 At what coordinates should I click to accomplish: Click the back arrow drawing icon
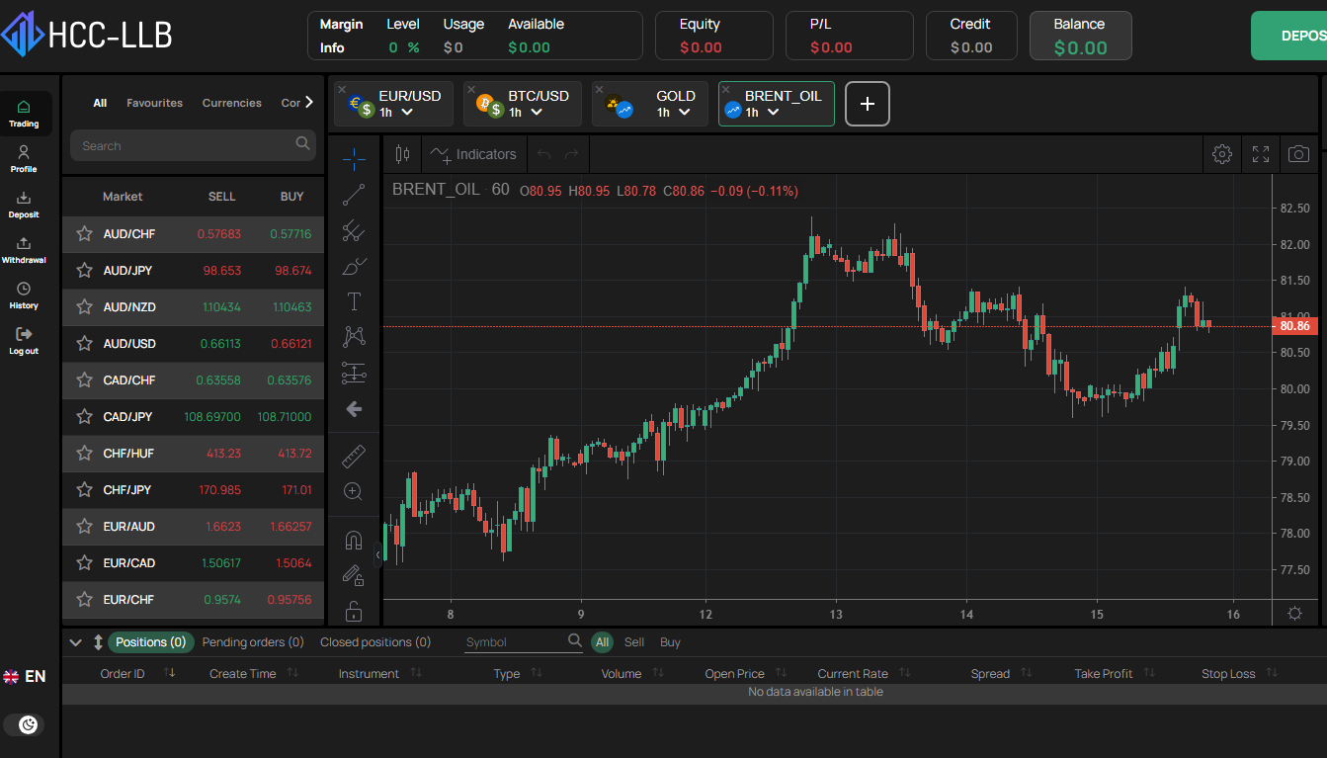(354, 408)
